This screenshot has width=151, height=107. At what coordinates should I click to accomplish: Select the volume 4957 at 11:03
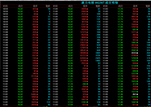[x=134, y=17]
